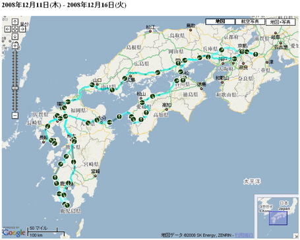The width and height of the screenshot is (300, 240).
Task: Click the zoom slider handle
Action: [15, 88]
